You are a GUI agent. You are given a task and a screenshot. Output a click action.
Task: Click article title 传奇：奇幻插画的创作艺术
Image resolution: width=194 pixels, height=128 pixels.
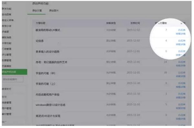click(51, 62)
